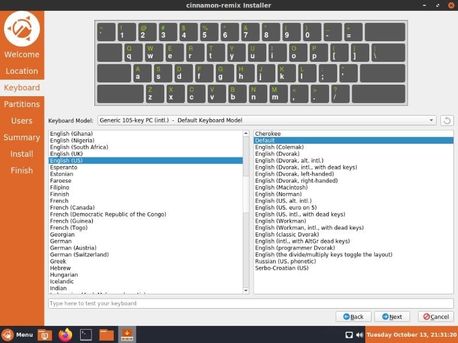Viewport: 458px width, 343px height.
Task: Select French (Democratic Republic of the Congo)
Action: coord(145,215)
